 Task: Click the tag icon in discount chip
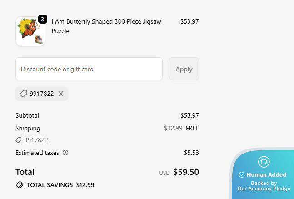tap(23, 94)
